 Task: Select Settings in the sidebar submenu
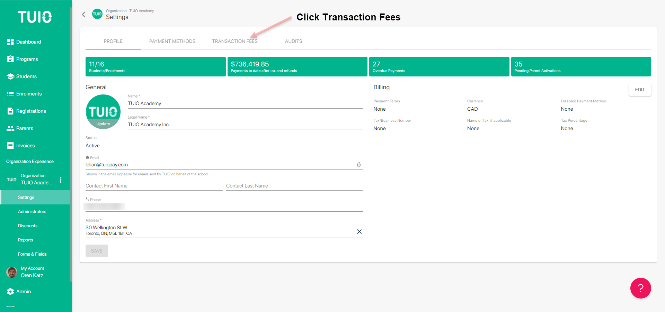pyautogui.click(x=35, y=198)
